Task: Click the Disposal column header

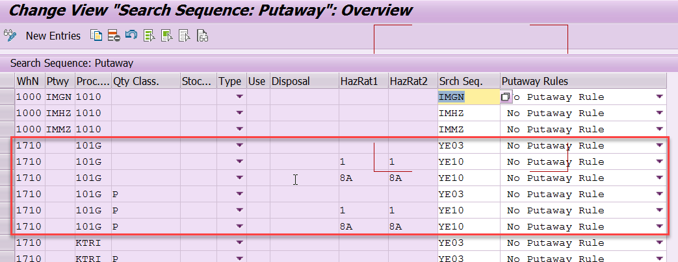Action: (304, 81)
